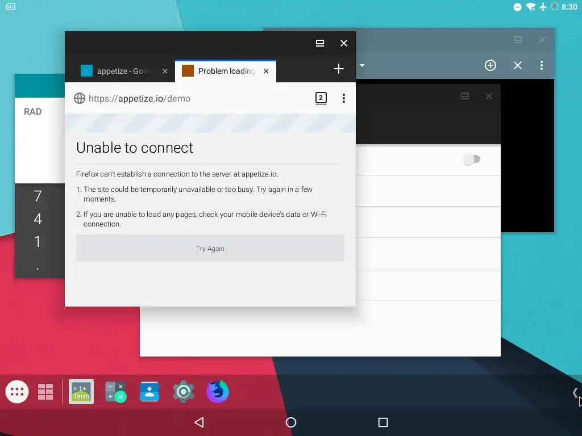Click the Wi-Fi status icon
582x436 pixels.
pos(531,7)
